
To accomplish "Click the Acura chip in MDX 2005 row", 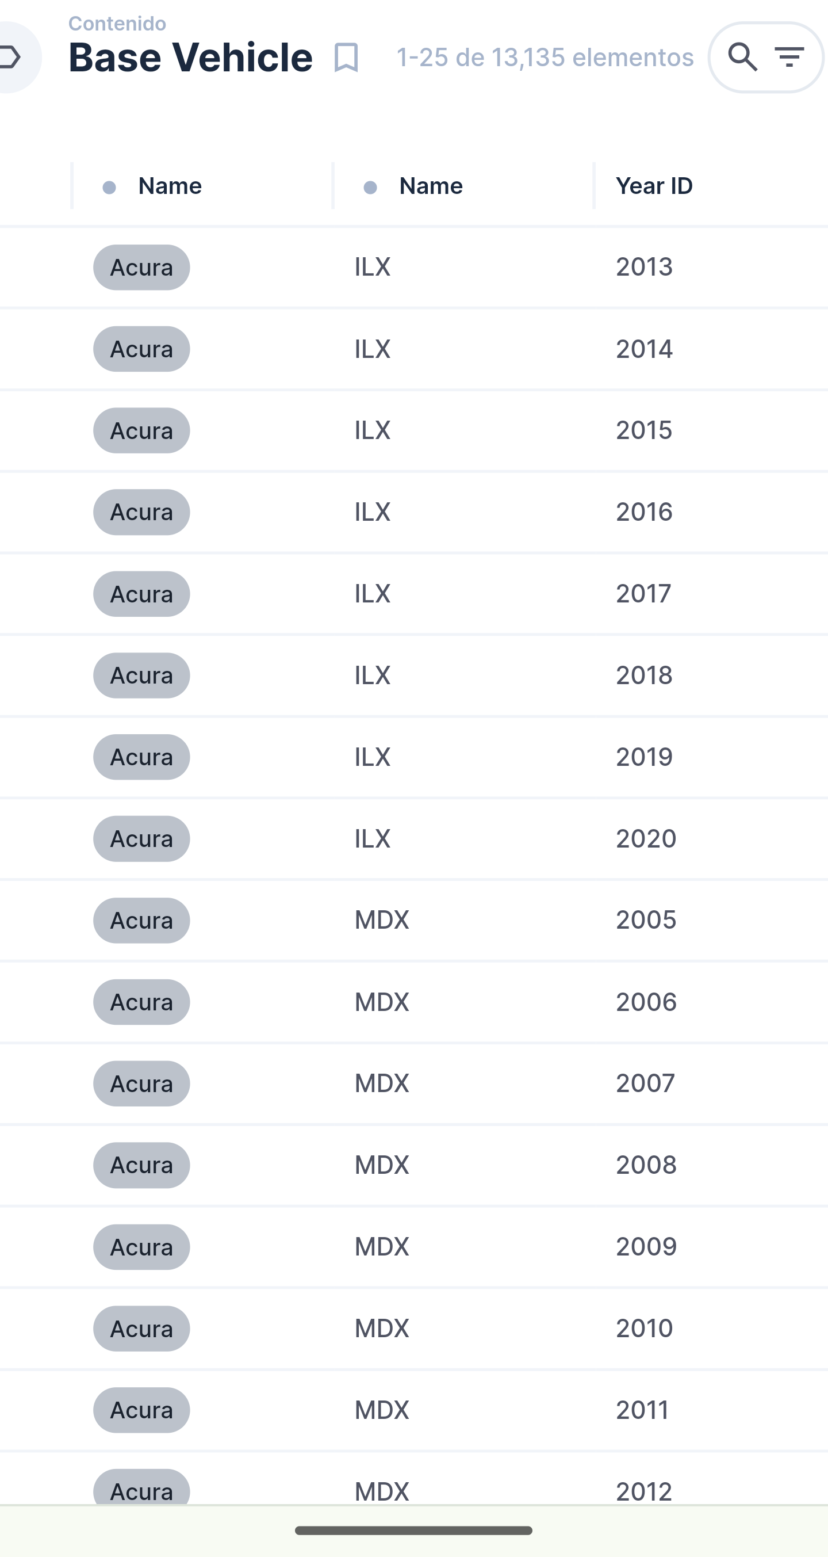I will point(141,921).
